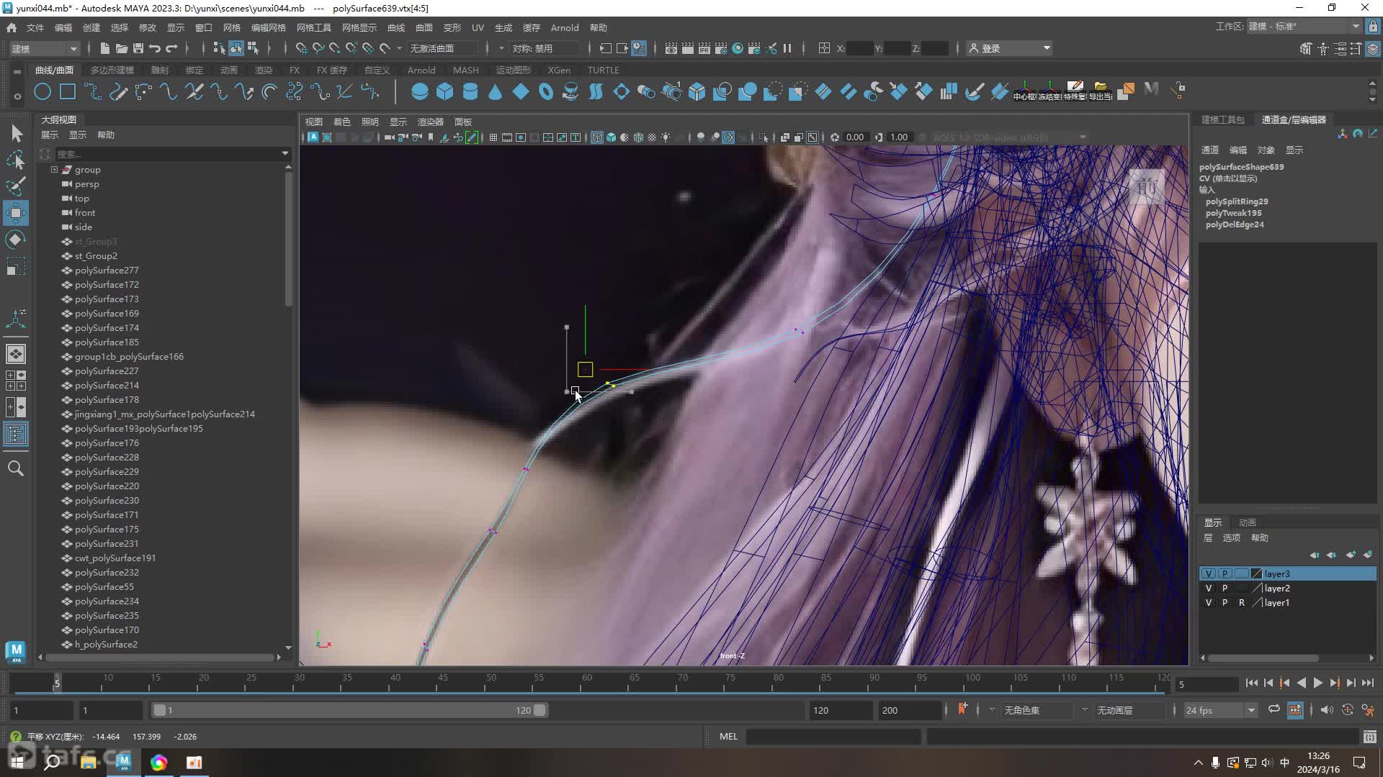The height and width of the screenshot is (777, 1383).
Task: Click the MEL command line input
Action: tap(833, 736)
